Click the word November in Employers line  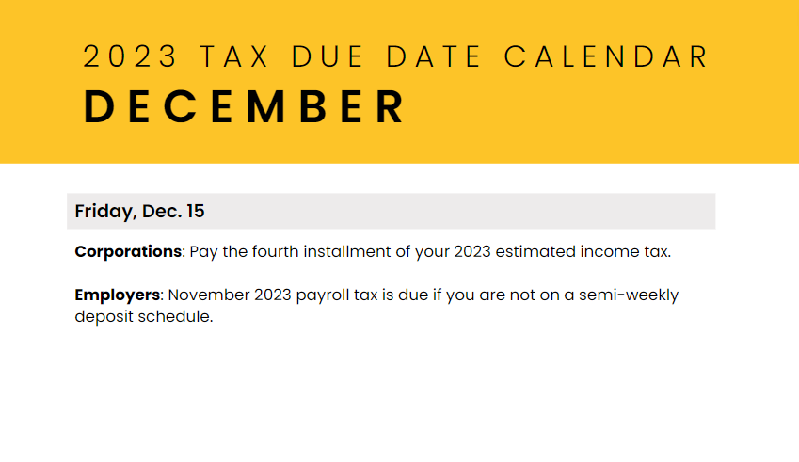click(209, 295)
